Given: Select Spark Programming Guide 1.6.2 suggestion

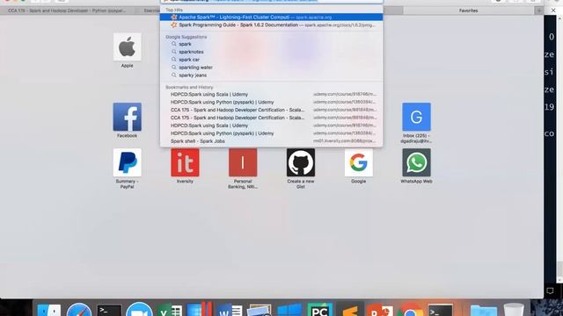Looking at the screenshot, I should (x=272, y=25).
